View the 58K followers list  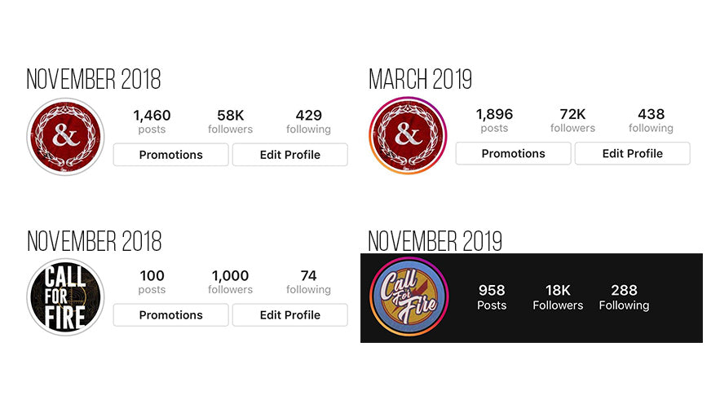pos(230,121)
